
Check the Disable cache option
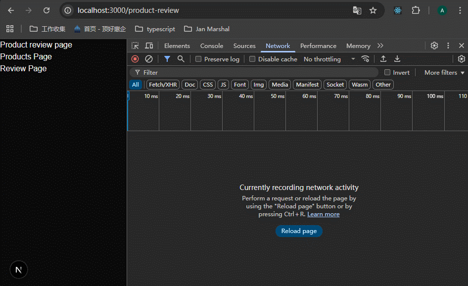click(x=252, y=59)
